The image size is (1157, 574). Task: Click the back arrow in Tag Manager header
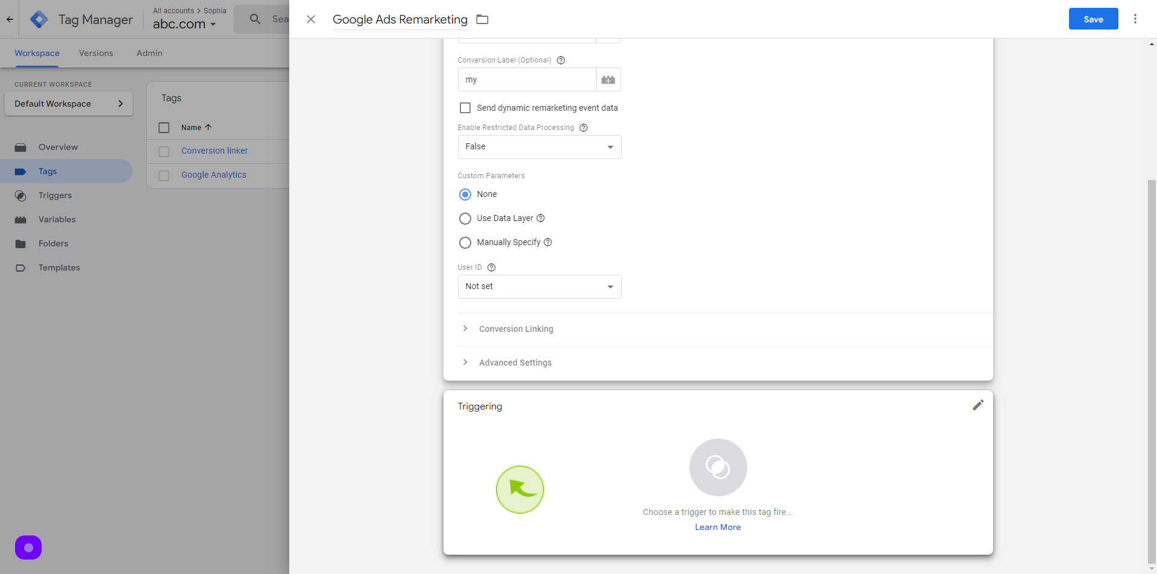pos(10,19)
